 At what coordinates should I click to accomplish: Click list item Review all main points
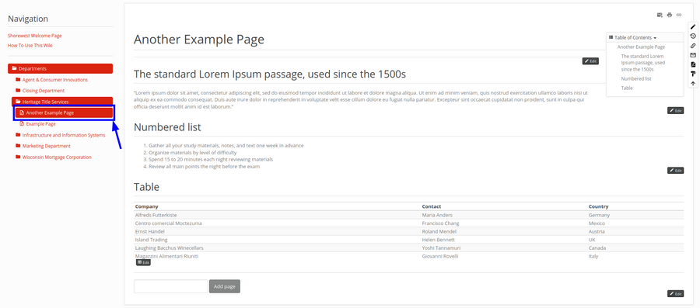pos(204,167)
